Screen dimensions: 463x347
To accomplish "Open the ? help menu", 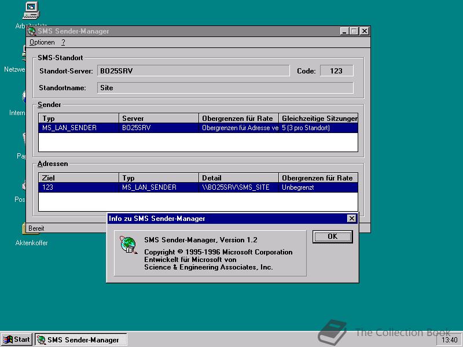I will point(63,42).
